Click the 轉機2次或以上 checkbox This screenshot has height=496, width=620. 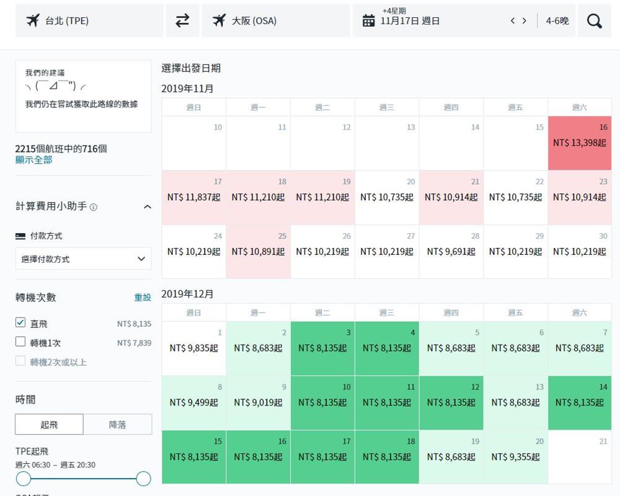tap(20, 361)
